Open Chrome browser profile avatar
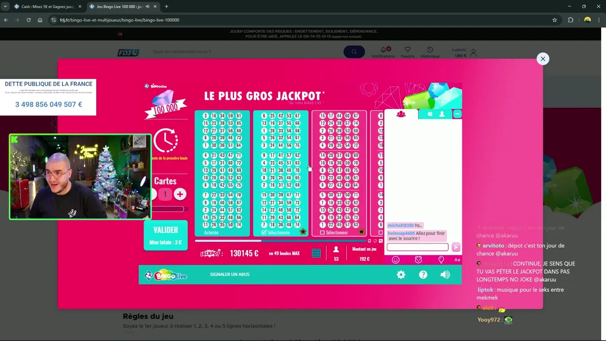The width and height of the screenshot is (606, 341). coord(588,20)
